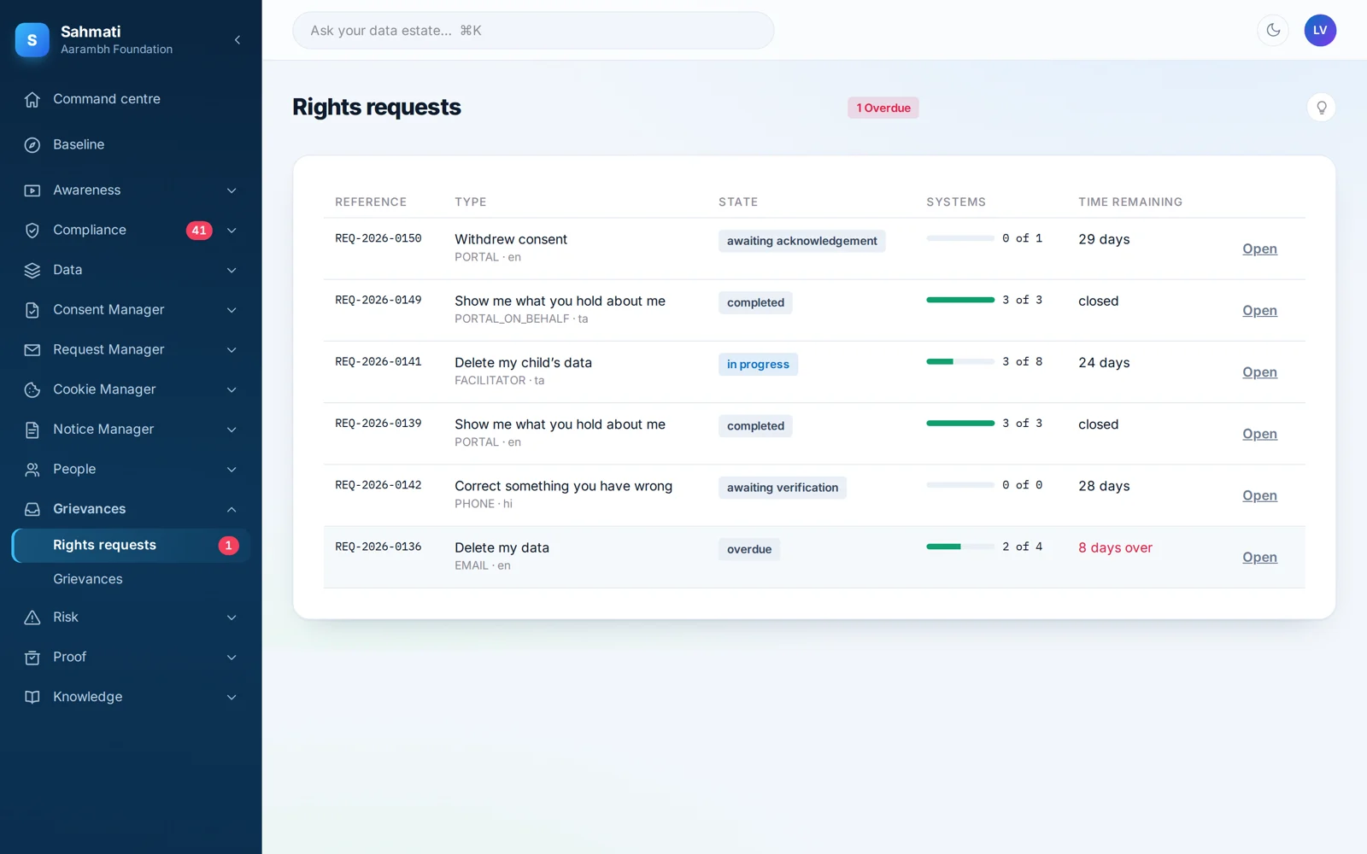Click the Notice Manager file icon
1367x854 pixels.
32,430
